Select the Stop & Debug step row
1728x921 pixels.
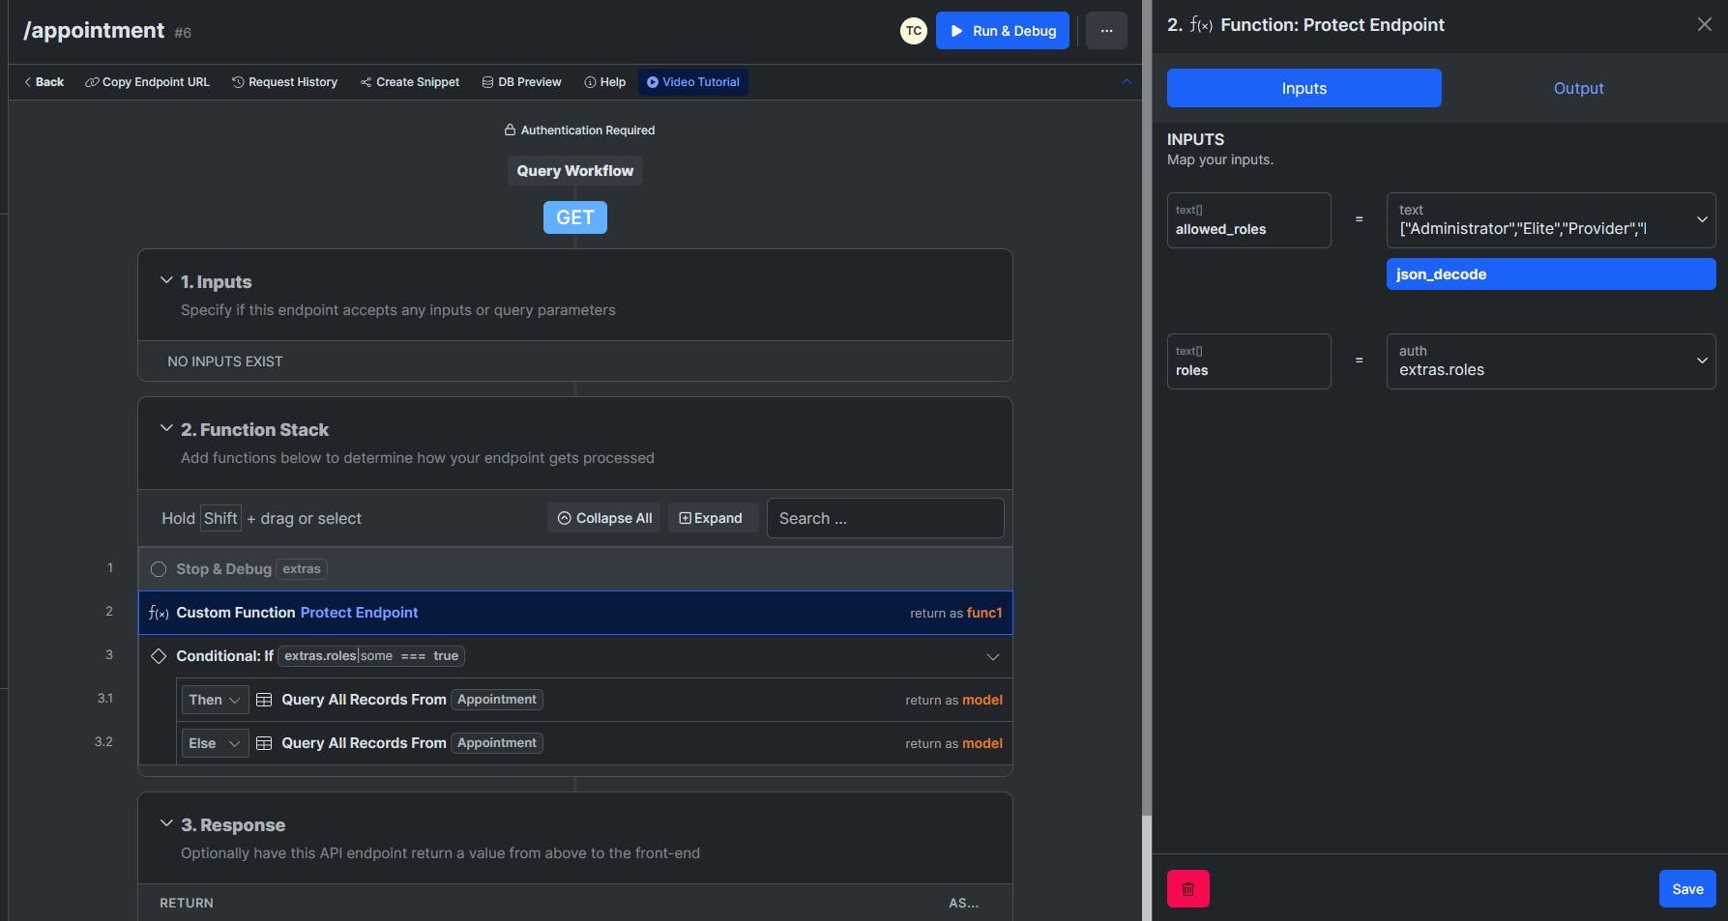point(575,569)
